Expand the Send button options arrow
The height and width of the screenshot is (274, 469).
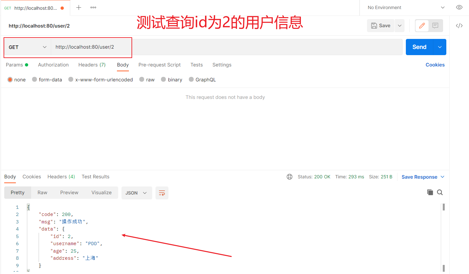[440, 47]
